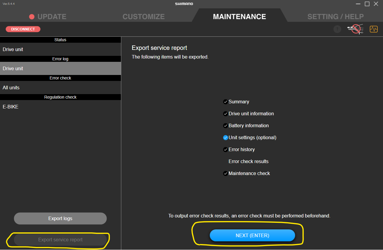Click the Regulation check section header
This screenshot has width=383, height=250.
[x=60, y=97]
